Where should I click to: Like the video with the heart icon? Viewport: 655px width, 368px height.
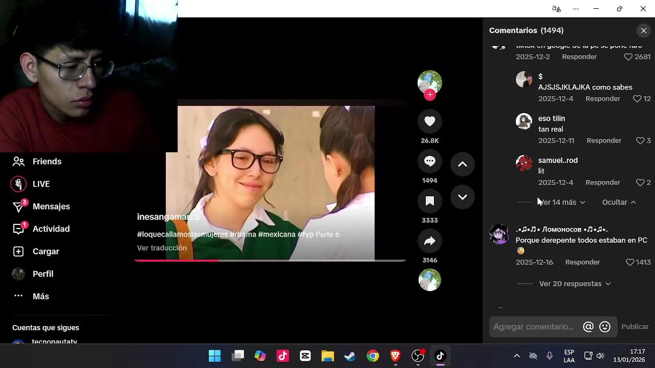click(430, 121)
